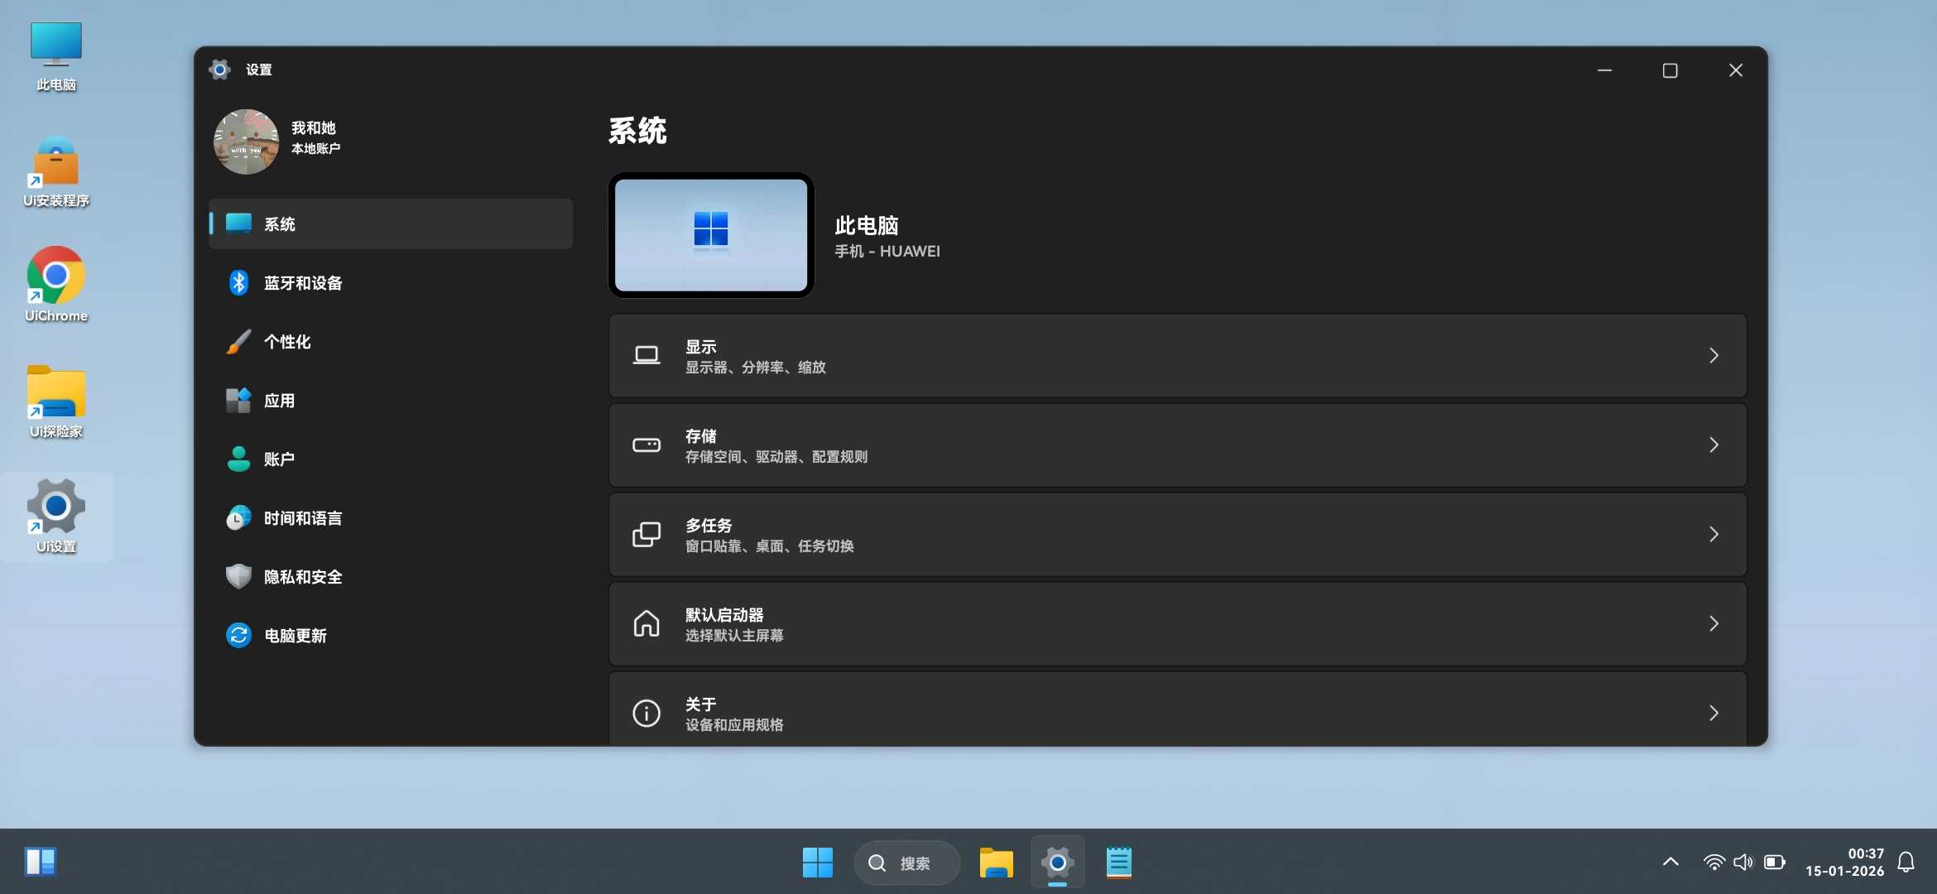Click the widgets icon at the taskbar's left end
Screen dimensions: 1937x894
(x=40, y=862)
